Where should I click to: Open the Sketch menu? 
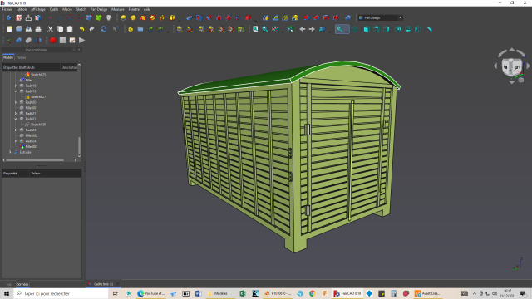click(x=81, y=9)
